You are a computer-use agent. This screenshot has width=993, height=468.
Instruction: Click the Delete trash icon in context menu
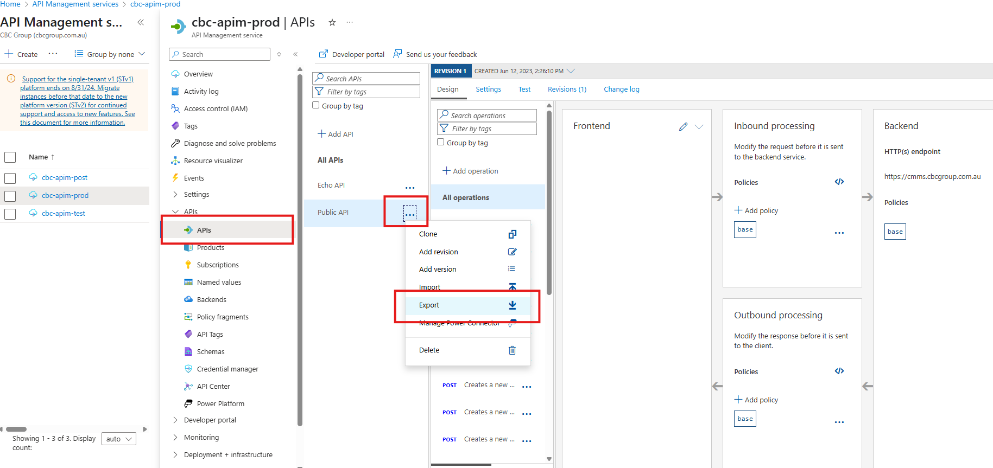pyautogui.click(x=511, y=350)
